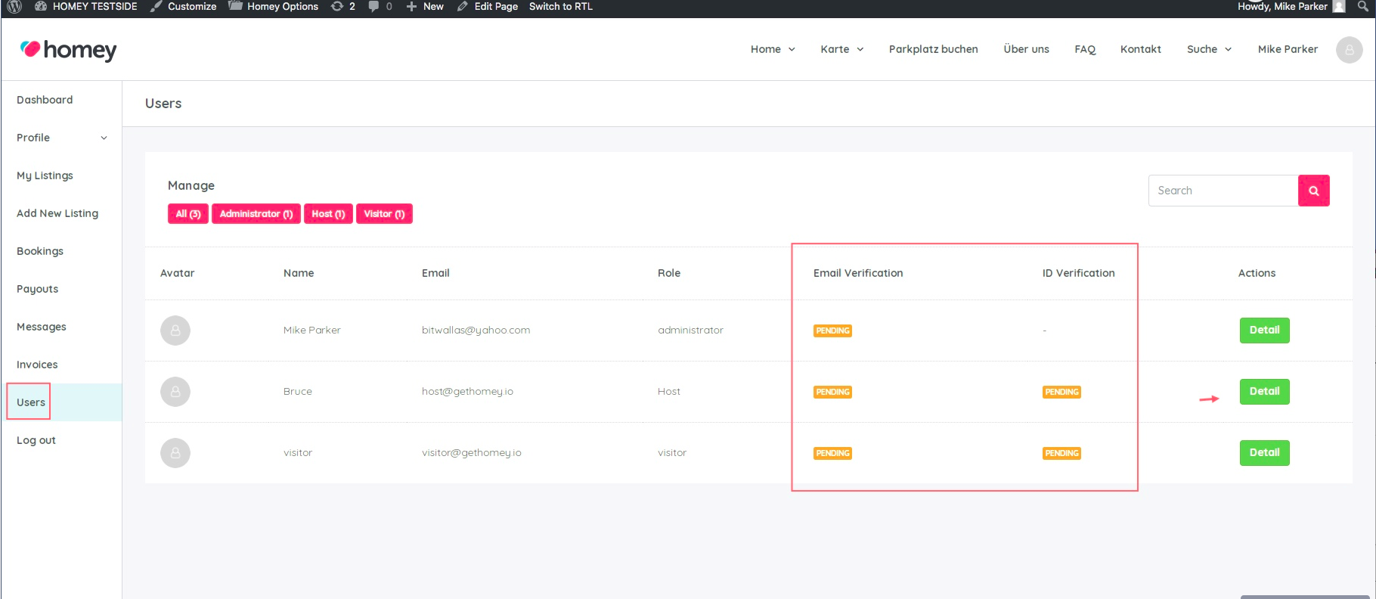Click Log out in sidebar

tap(36, 440)
